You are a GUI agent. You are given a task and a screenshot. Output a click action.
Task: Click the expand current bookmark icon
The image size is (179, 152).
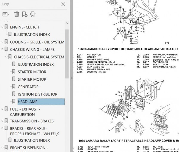click(33, 14)
